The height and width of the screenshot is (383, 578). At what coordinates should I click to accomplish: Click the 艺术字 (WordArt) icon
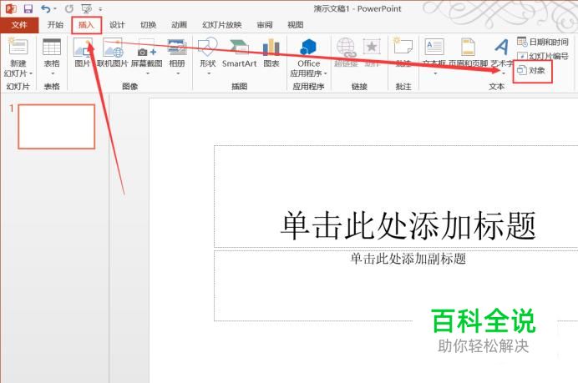coord(501,47)
